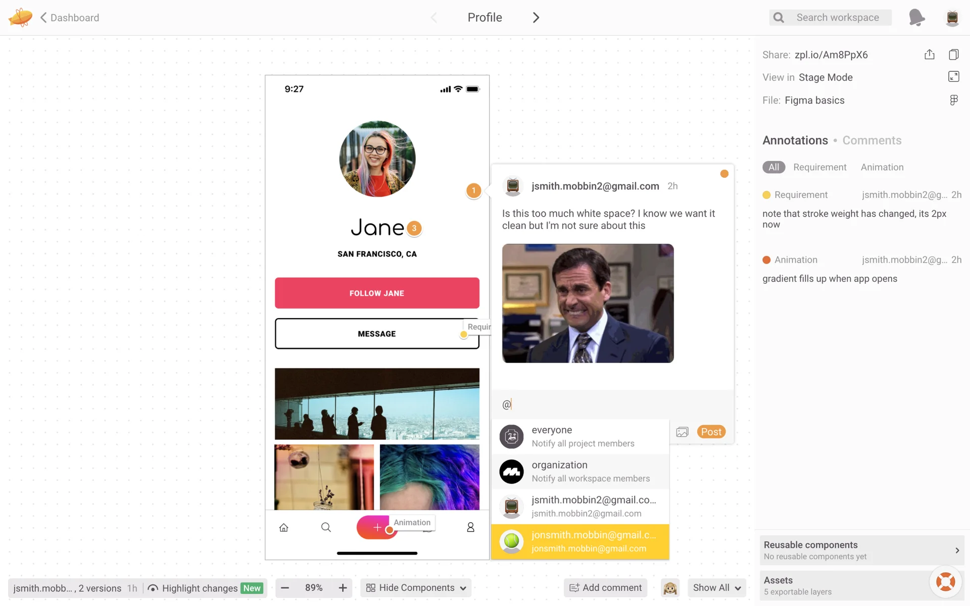Screen dimensions: 970x606
Task: Focus the Search workspace field
Action: (x=838, y=18)
